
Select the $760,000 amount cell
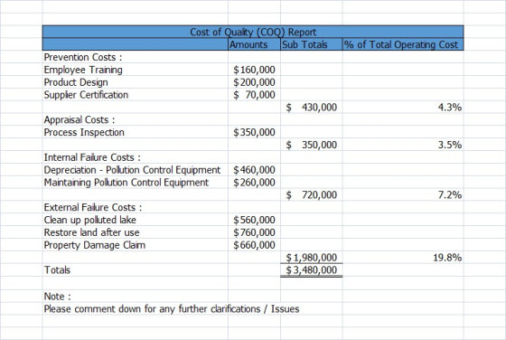pos(254,232)
